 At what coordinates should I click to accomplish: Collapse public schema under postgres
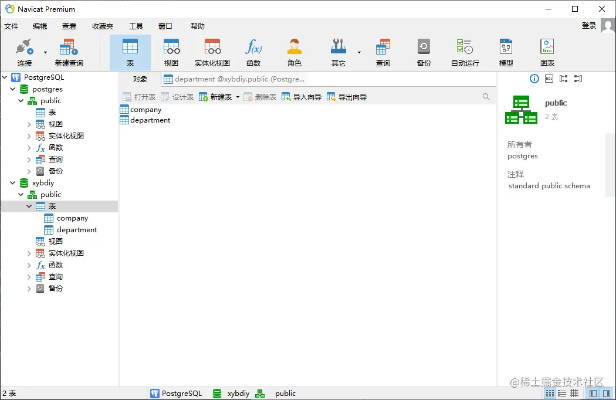pos(21,101)
